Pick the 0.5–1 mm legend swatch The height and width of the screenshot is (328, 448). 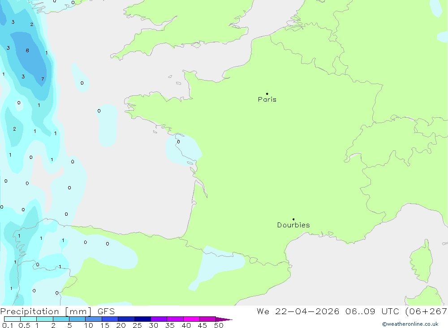29,319
